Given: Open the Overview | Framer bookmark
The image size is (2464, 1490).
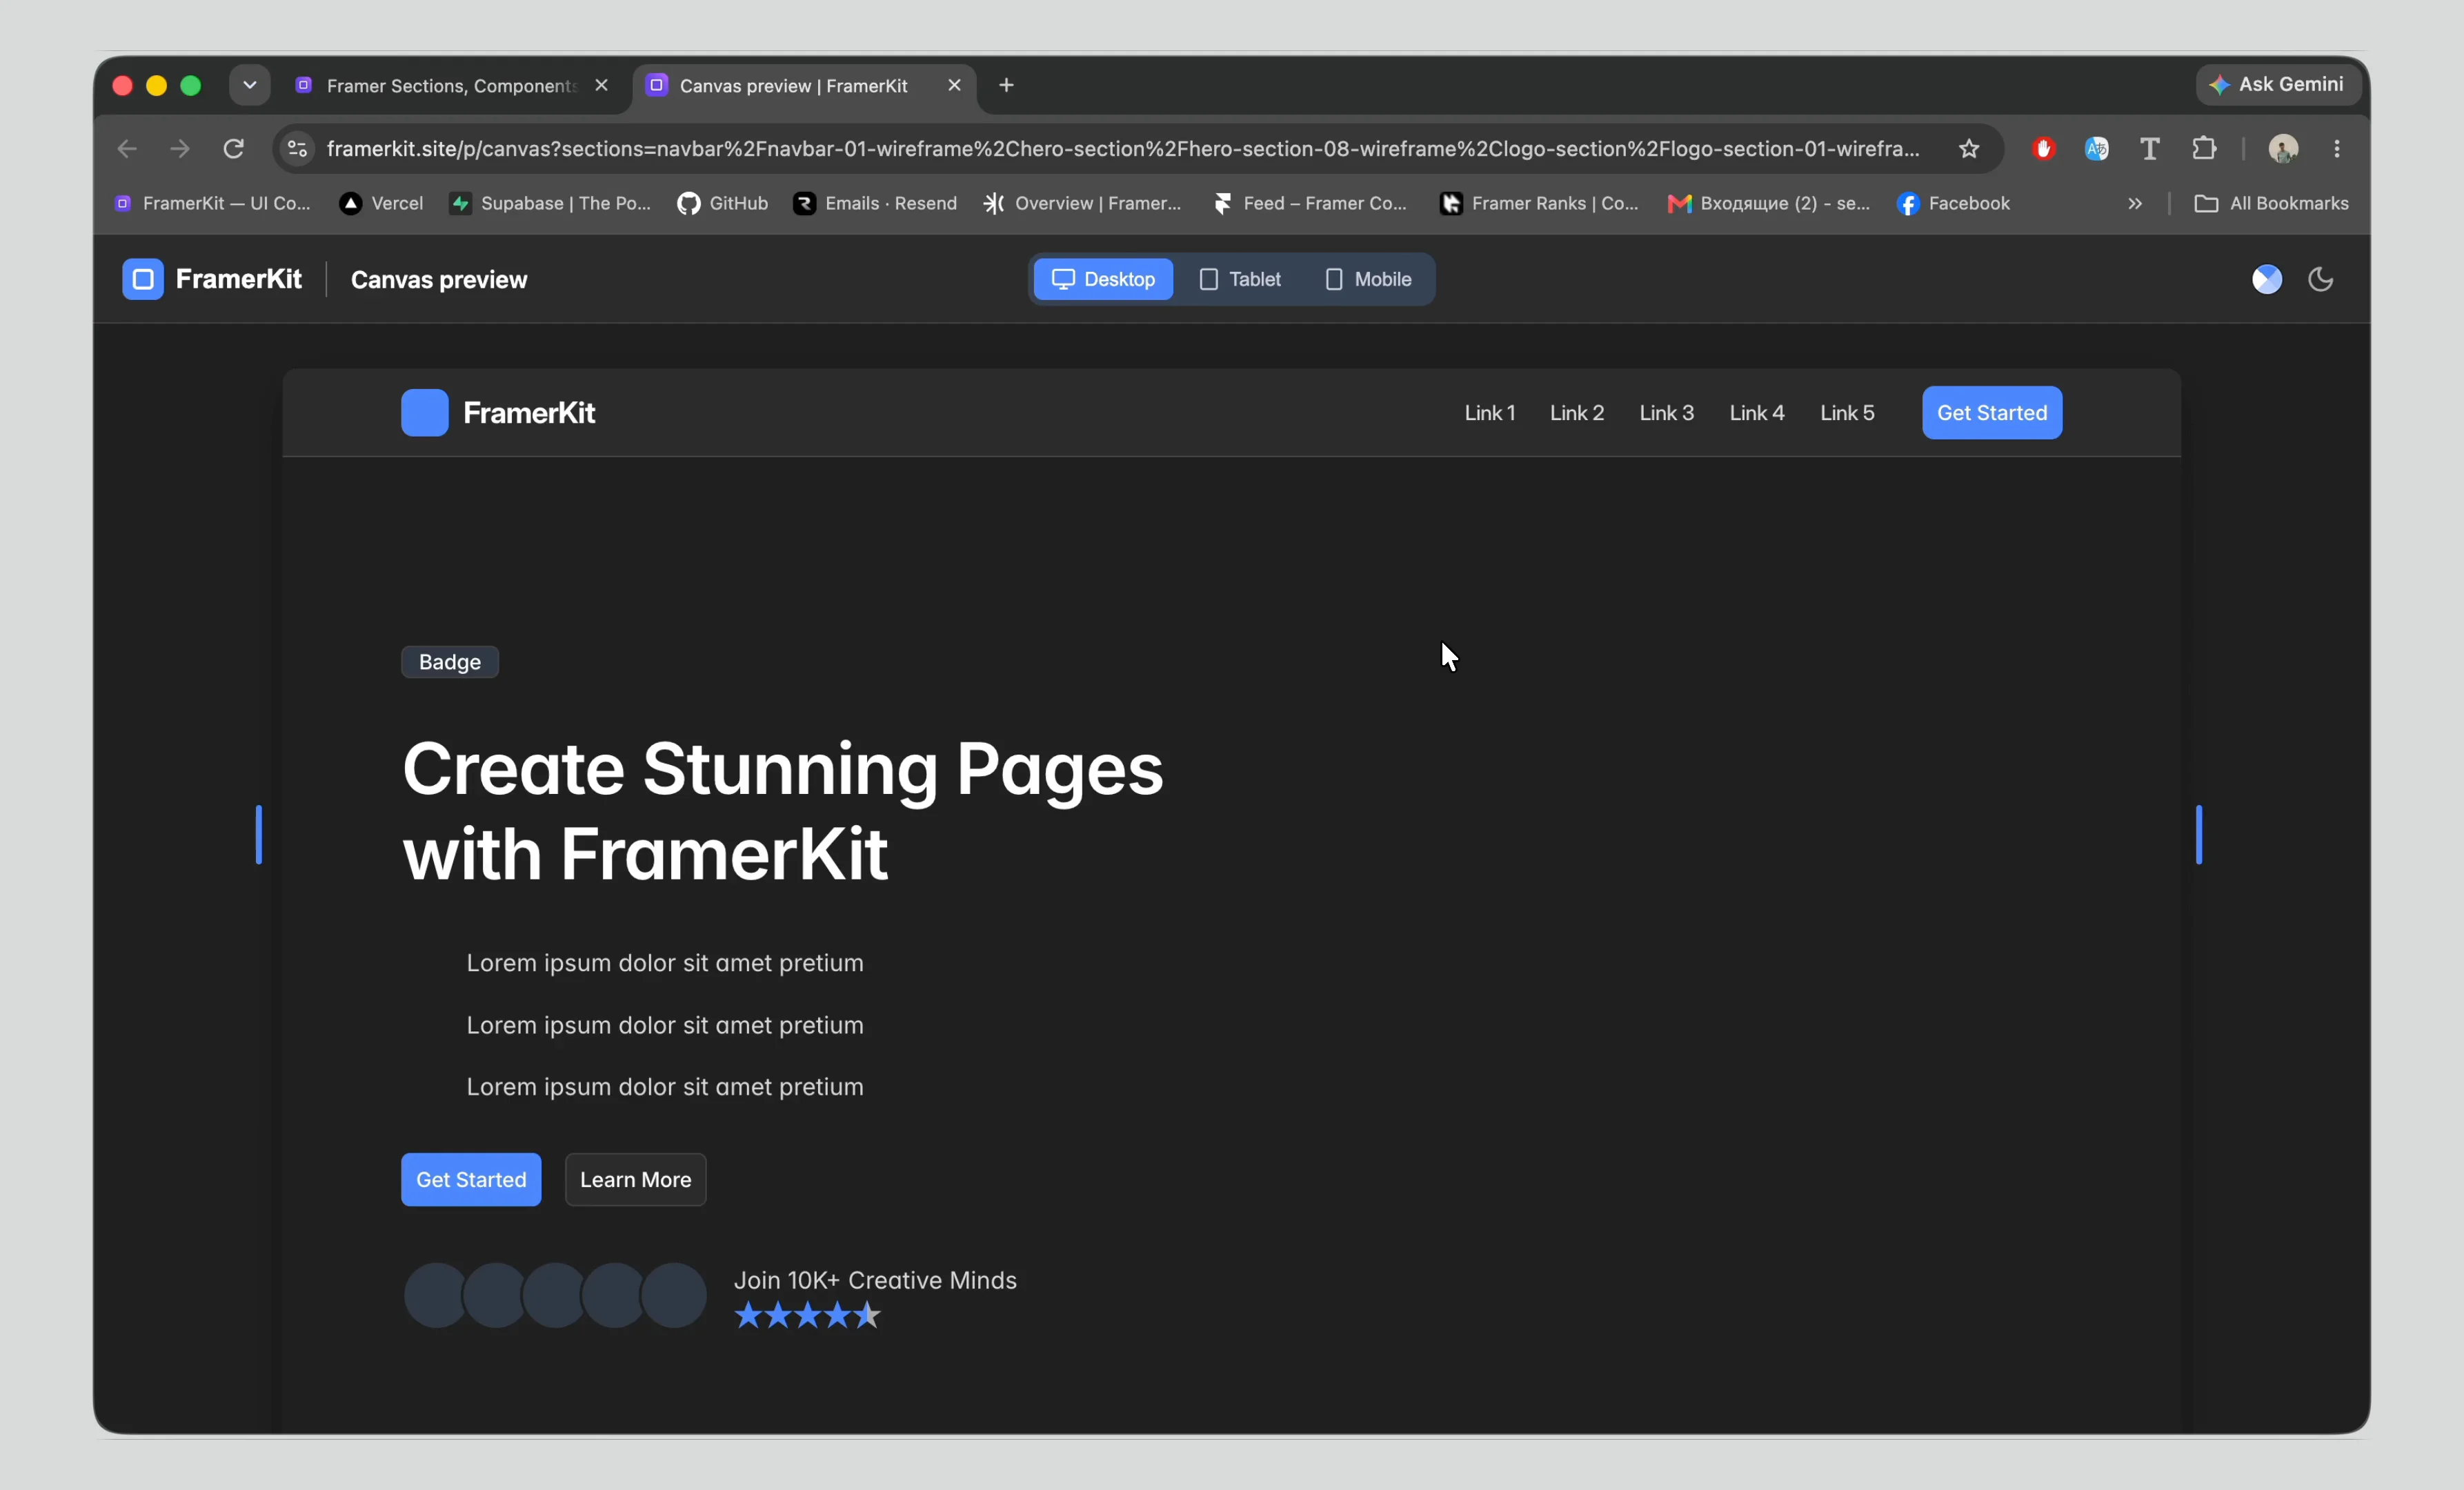Looking at the screenshot, I should point(1082,203).
